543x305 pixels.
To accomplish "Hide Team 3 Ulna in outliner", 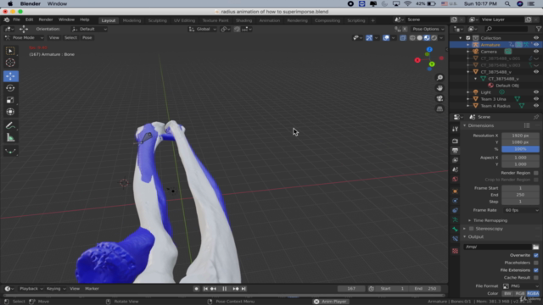I will [536, 99].
